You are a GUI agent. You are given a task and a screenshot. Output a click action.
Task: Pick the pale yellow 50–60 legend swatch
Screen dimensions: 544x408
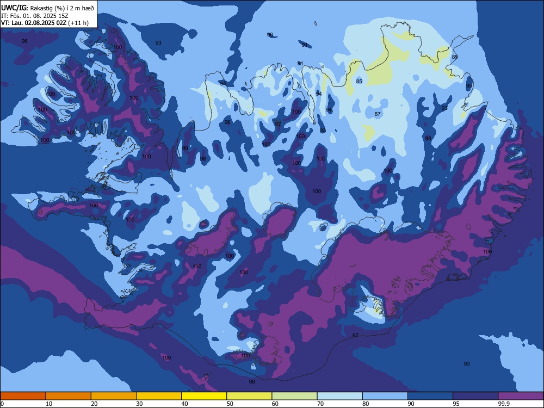(x=249, y=396)
